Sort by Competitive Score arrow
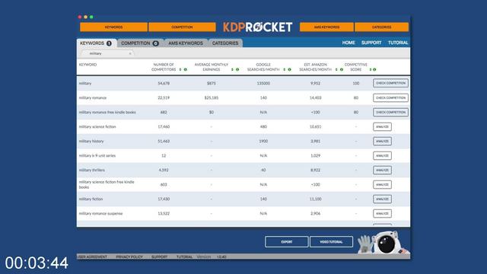 371,69
